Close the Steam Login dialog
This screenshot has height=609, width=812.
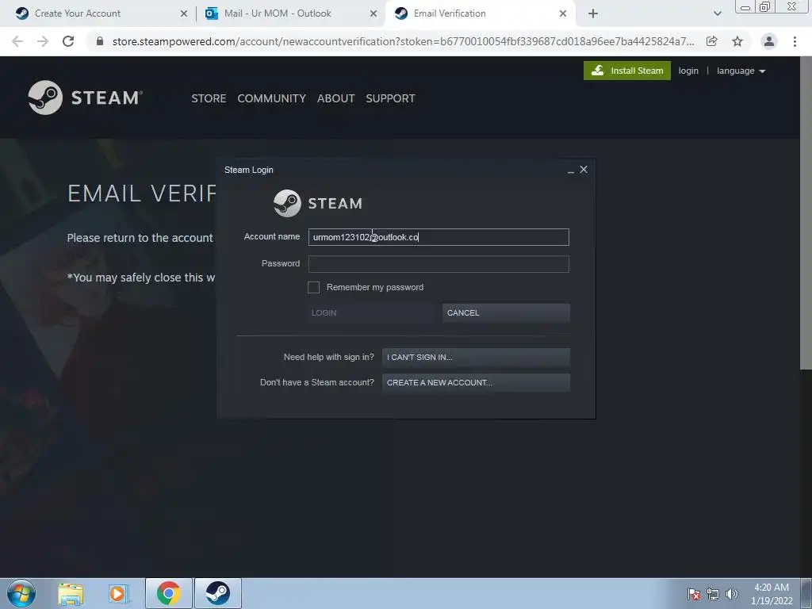pos(584,170)
